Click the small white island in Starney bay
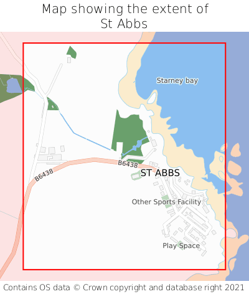This screenshot has height=294, width=249. 152,98
